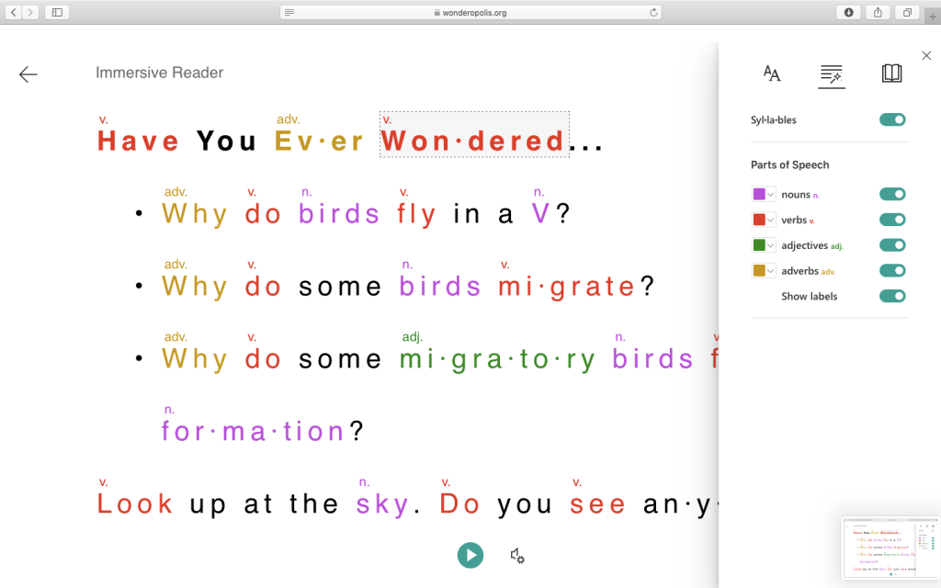Switch off adjectives highlighting
The image size is (941, 588).
pos(891,245)
